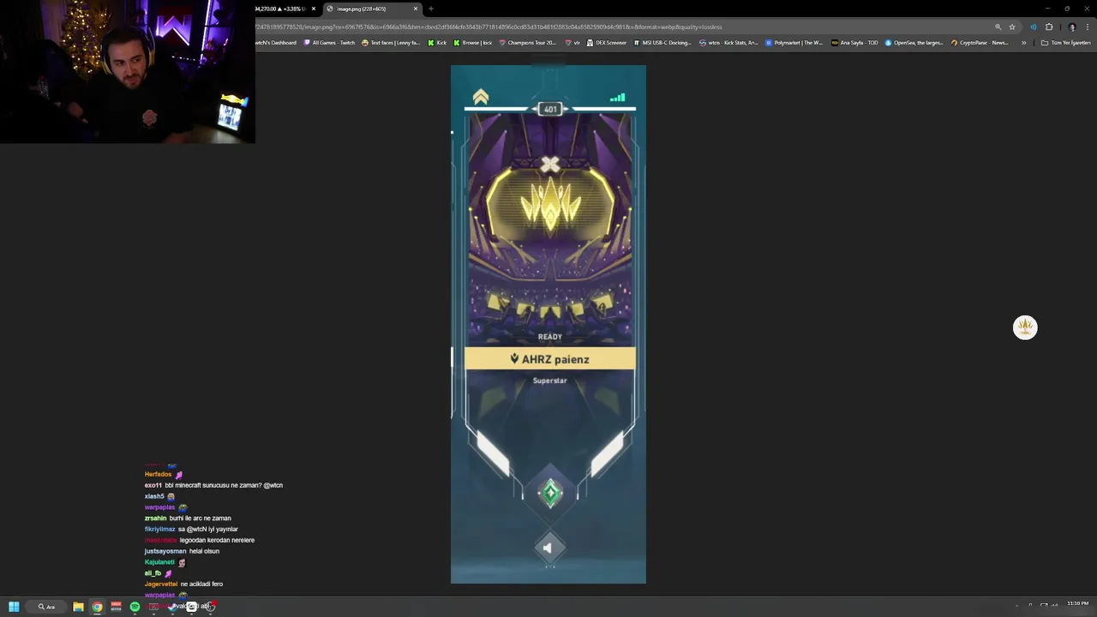Click the browser address bar URL
The height and width of the screenshot is (617, 1097).
pos(489,27)
